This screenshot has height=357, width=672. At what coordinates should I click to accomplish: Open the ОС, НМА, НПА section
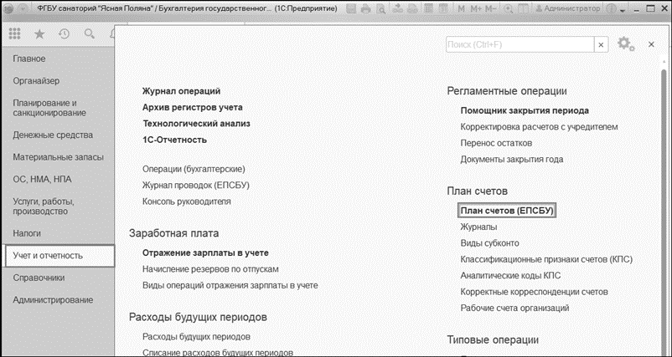click(x=42, y=179)
